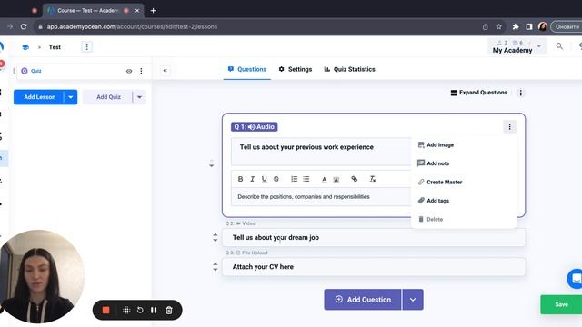Toggle the browser side panel
This screenshot has height=327, width=582.
(x=529, y=26)
